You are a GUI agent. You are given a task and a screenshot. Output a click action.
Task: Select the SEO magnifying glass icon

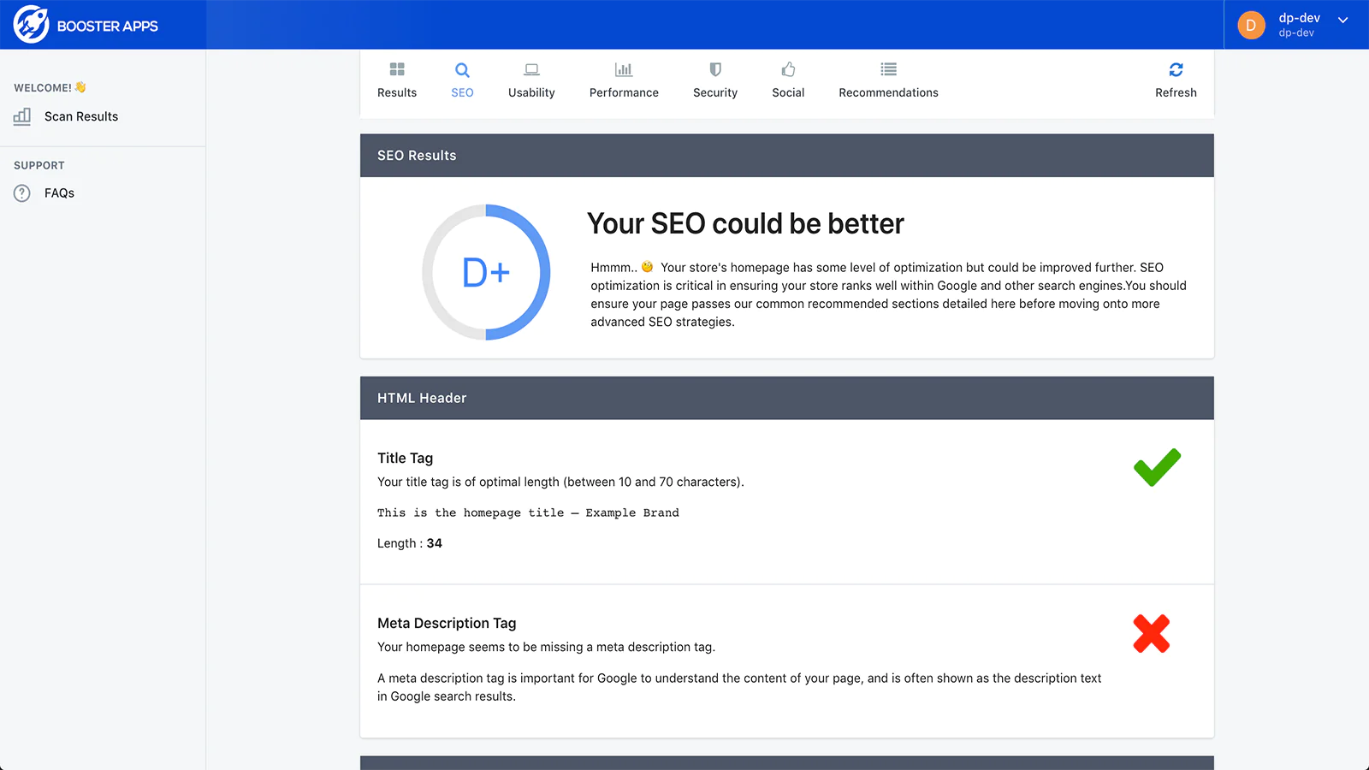pyautogui.click(x=462, y=70)
